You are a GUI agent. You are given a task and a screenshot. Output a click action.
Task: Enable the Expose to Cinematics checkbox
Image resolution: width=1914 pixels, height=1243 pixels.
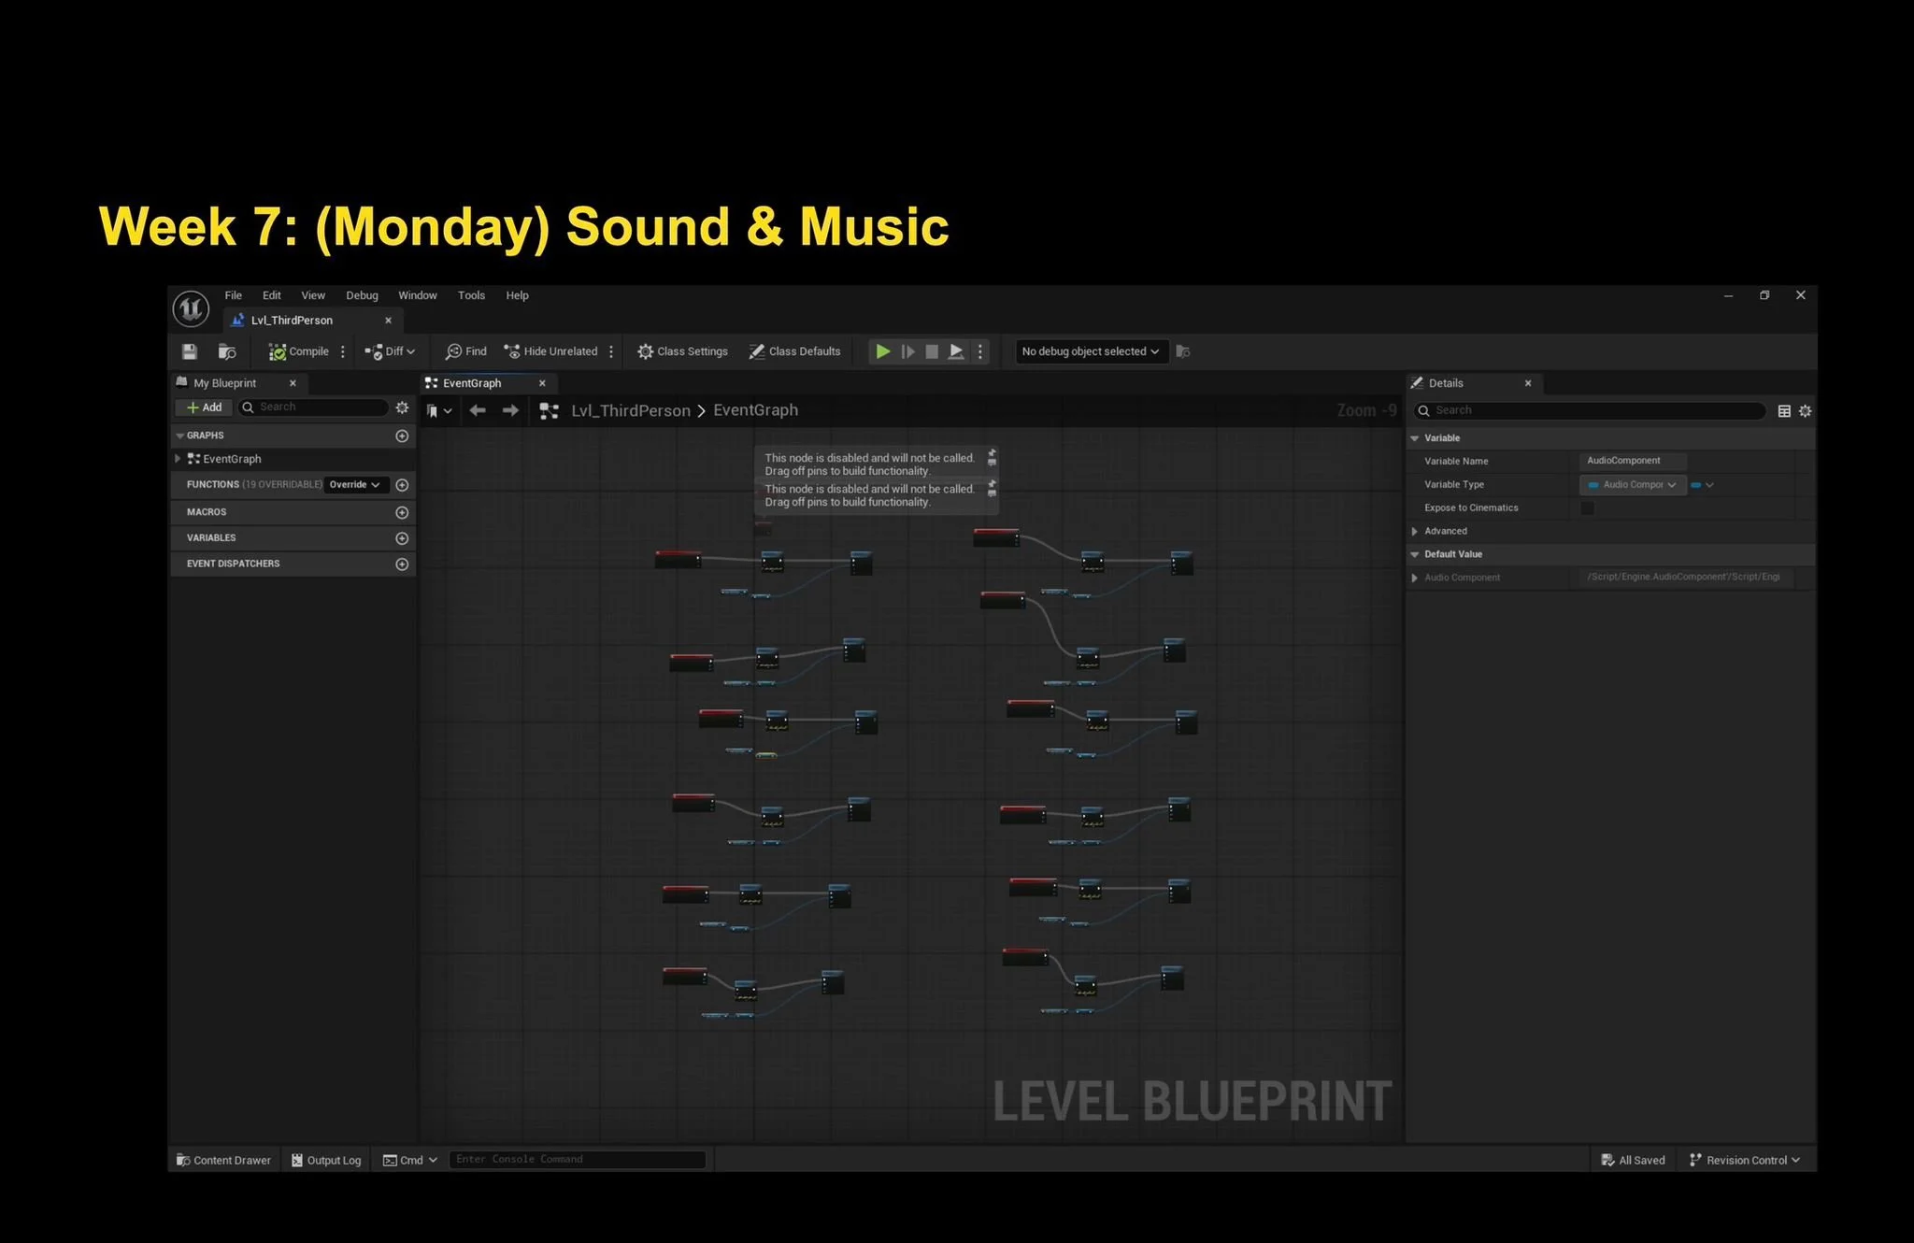click(1587, 508)
